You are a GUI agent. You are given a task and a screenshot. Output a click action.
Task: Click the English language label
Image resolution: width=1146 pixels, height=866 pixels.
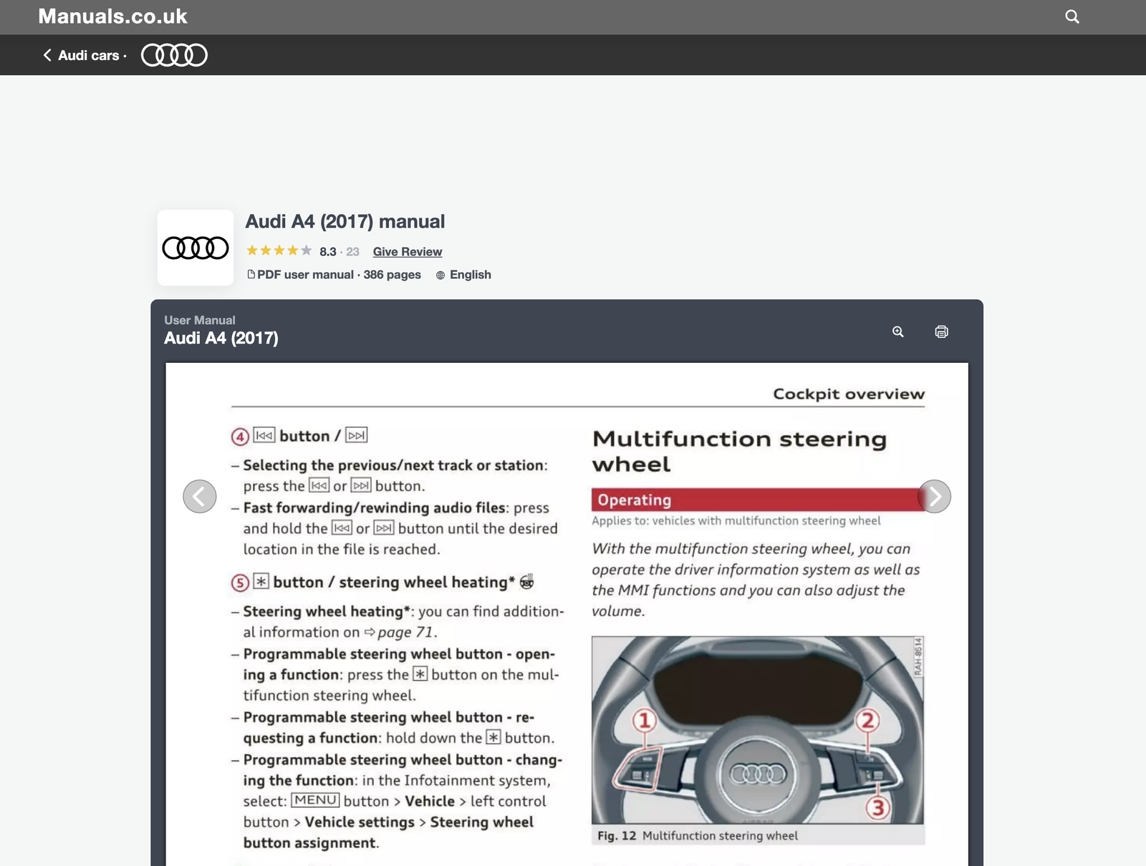tap(470, 275)
